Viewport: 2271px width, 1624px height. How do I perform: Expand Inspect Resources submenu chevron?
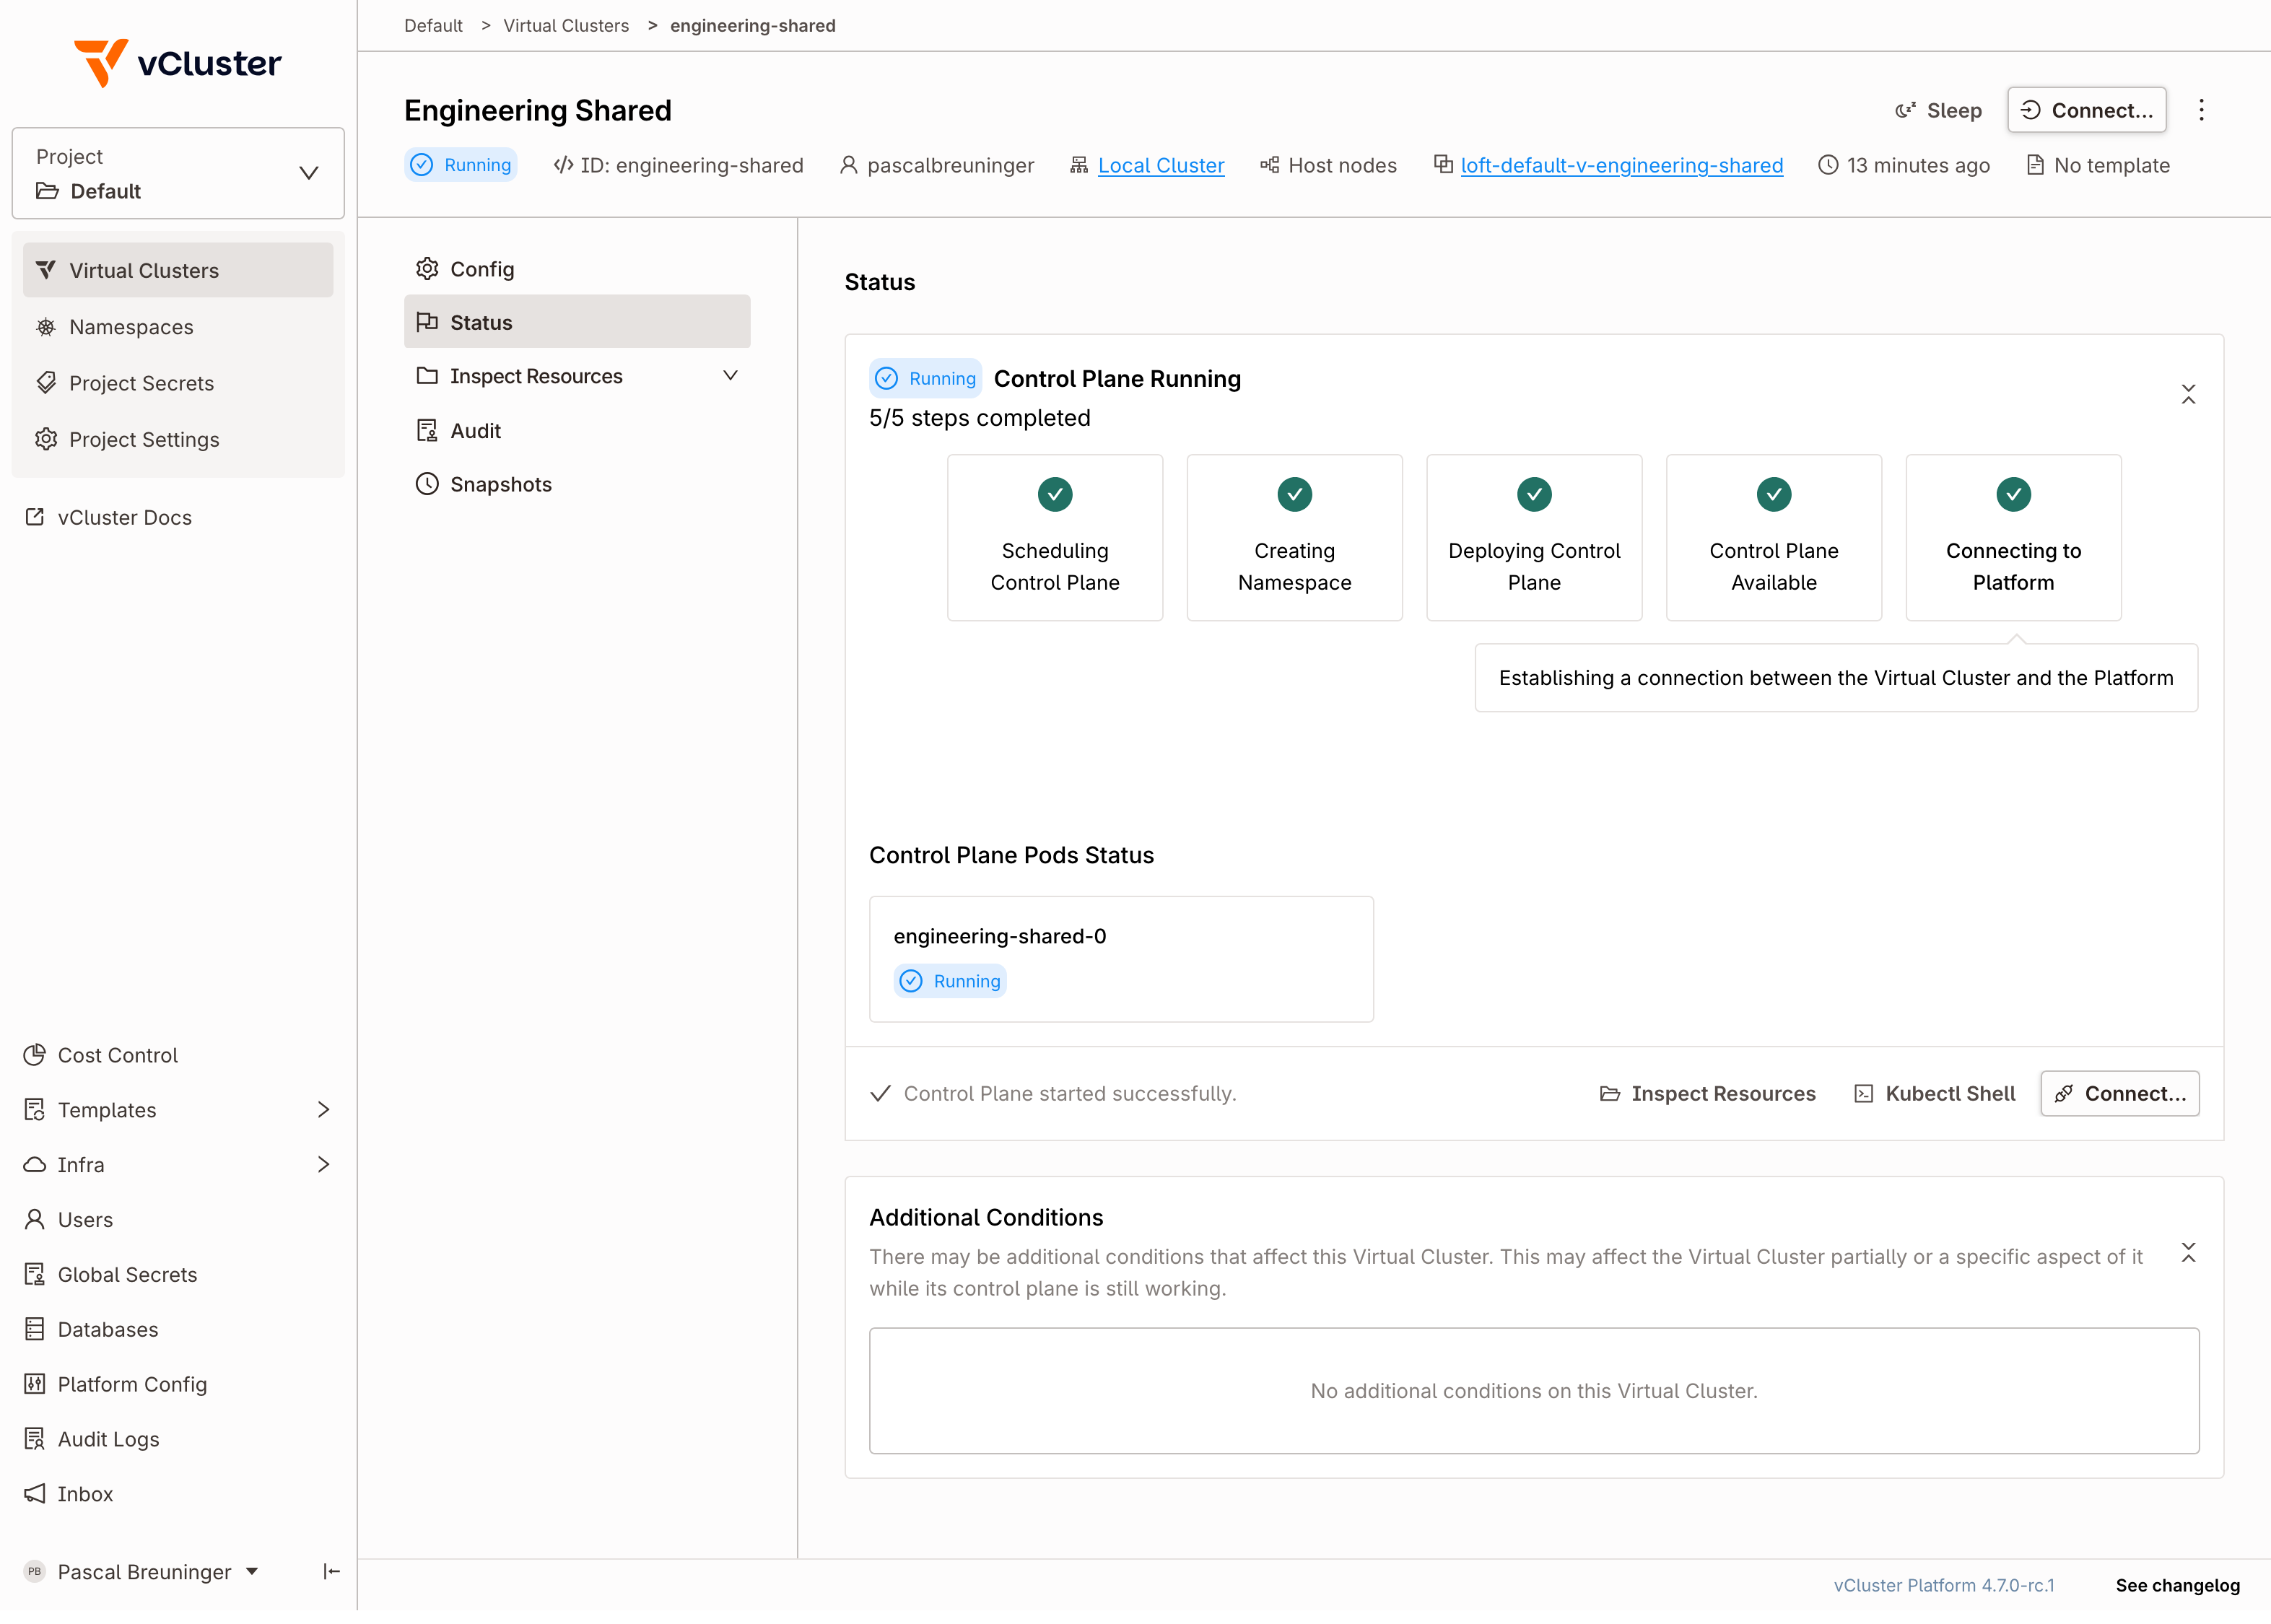tap(730, 376)
